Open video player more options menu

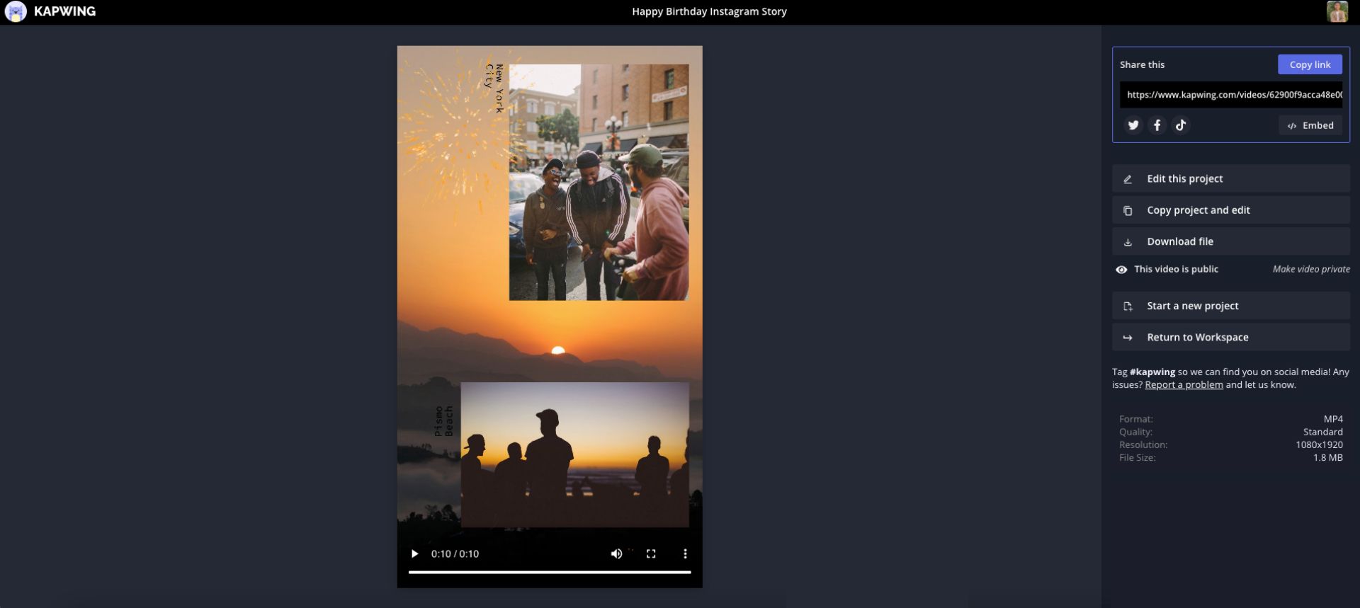point(684,553)
